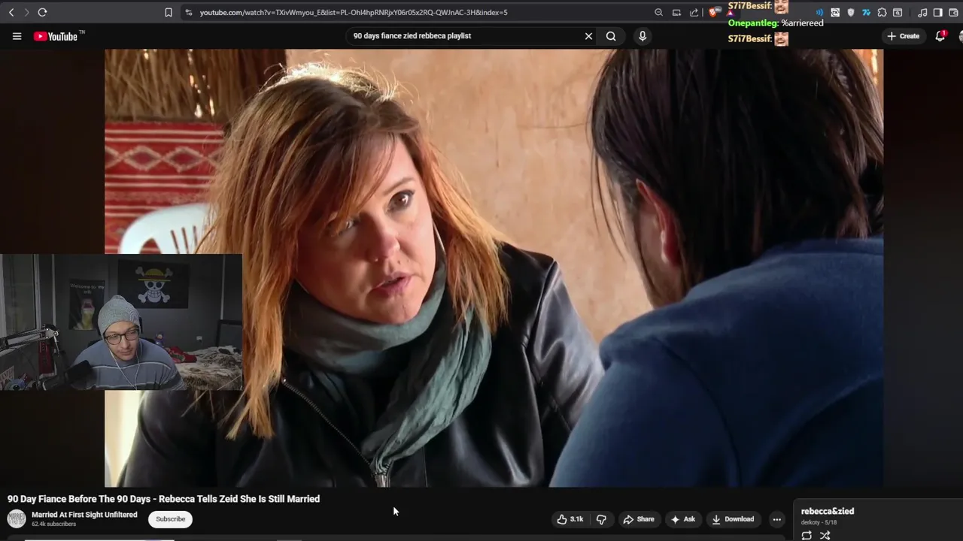This screenshot has height=541, width=963.
Task: Click the blue sound waves extension icon
Action: (819, 12)
